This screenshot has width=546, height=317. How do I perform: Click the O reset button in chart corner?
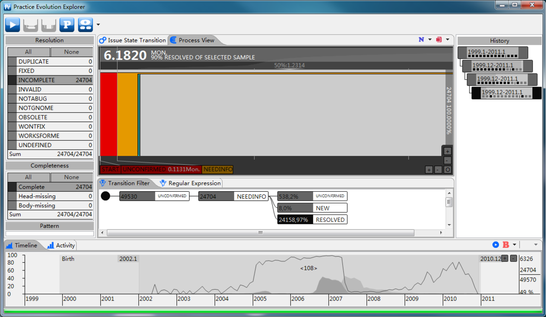pos(447,170)
